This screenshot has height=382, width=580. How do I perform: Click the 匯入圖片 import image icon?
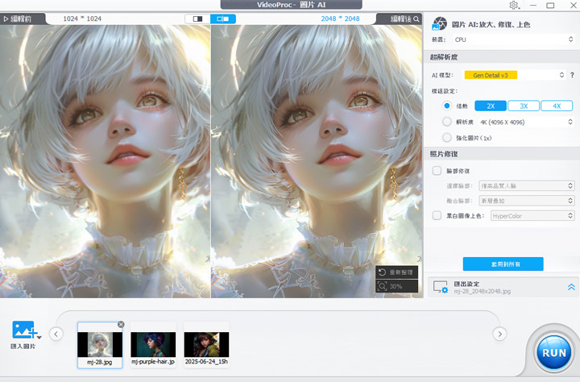24,330
